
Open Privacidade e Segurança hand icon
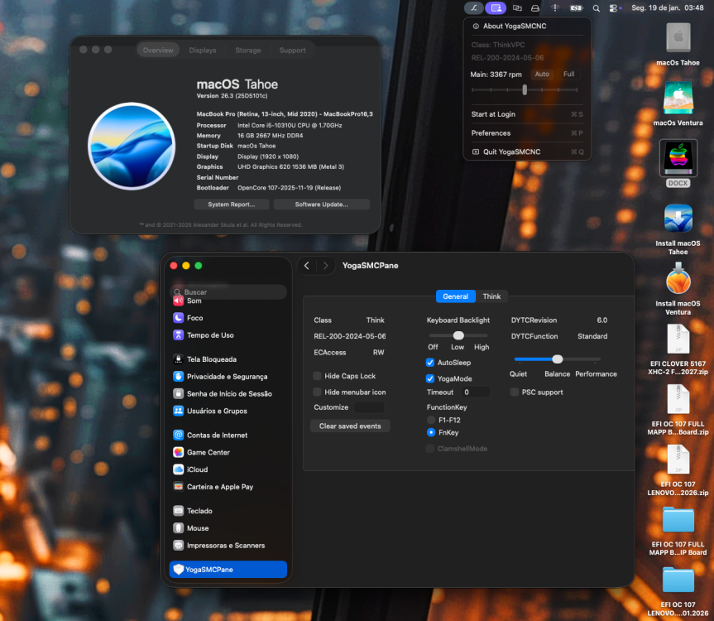pyautogui.click(x=179, y=377)
